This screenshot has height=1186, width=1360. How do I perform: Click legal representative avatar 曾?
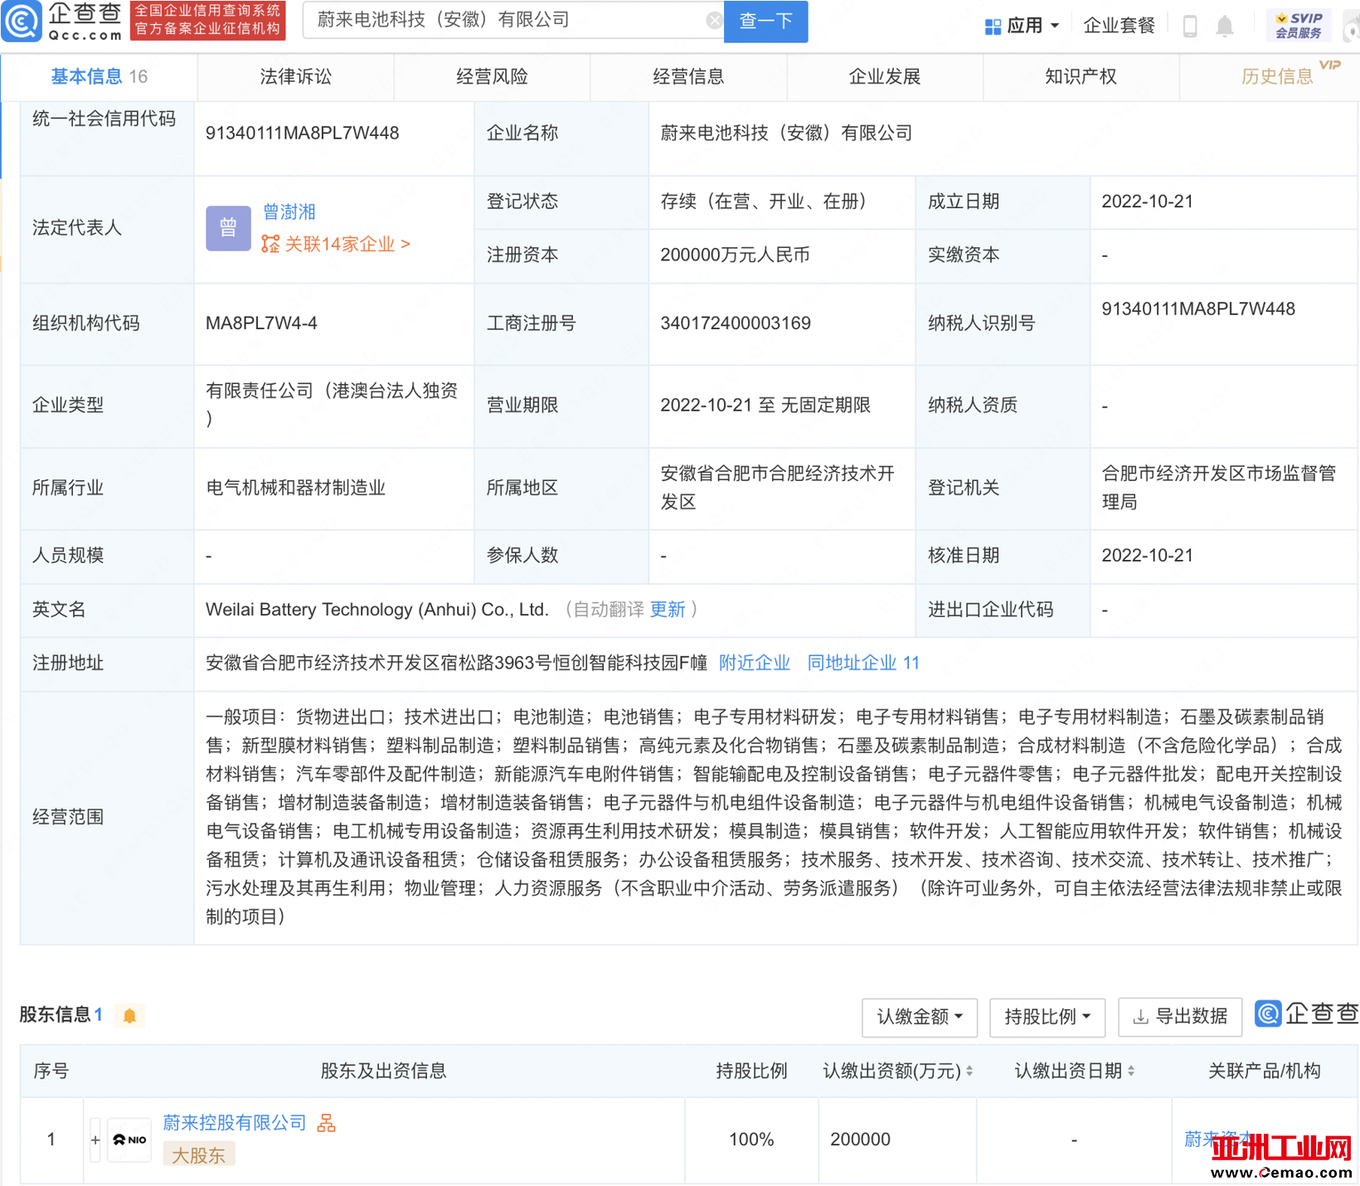(x=228, y=228)
